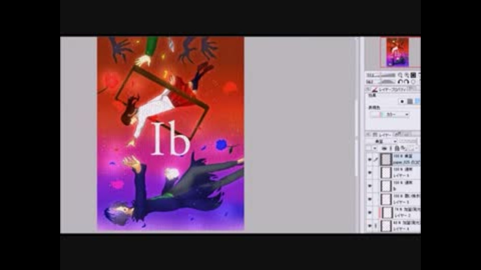Screen dimensions: 481x270
Task: Select the layer b thumbnail
Action: 386,186
